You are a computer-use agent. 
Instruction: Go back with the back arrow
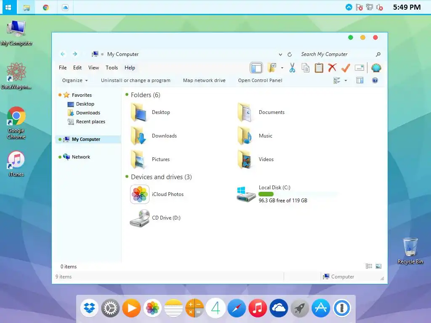63,54
